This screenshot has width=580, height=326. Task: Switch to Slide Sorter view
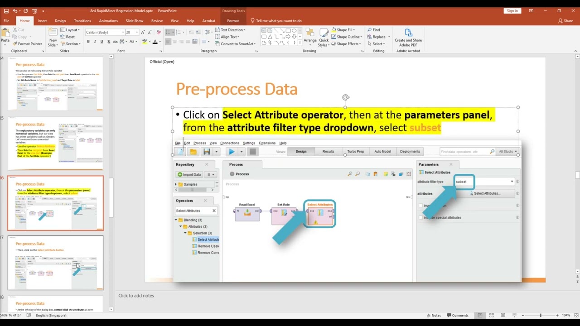pyautogui.click(x=491, y=315)
